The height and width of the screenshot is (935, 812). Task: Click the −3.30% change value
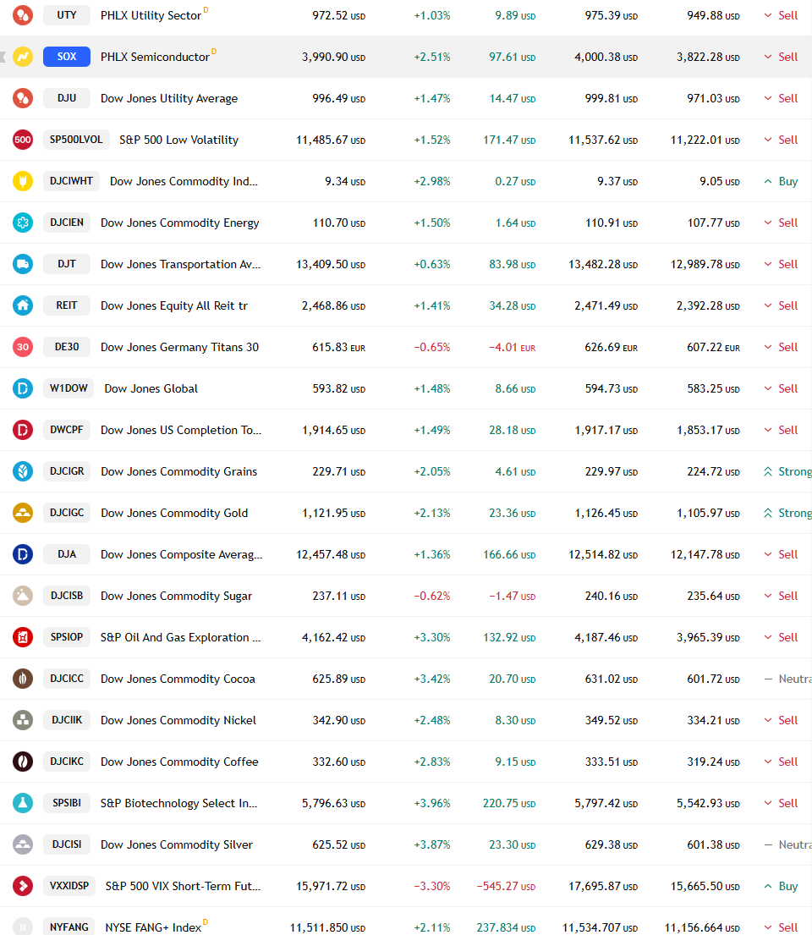point(432,886)
